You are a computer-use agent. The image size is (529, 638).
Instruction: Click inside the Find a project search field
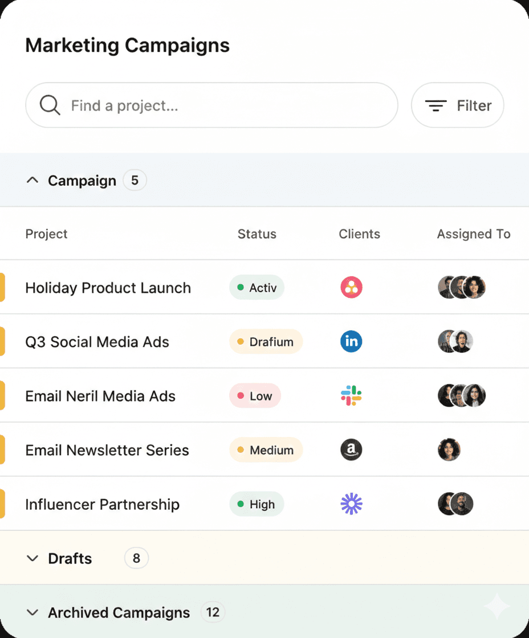click(x=171, y=105)
